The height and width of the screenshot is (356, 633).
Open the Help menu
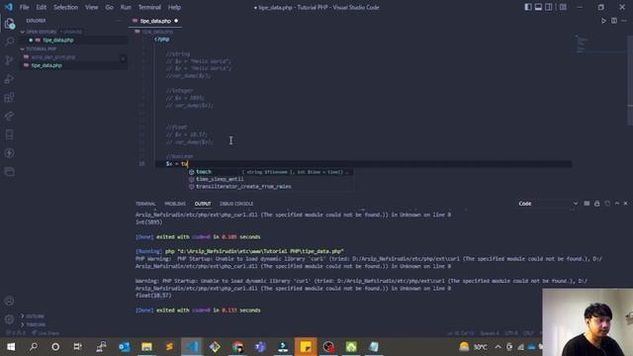tap(174, 7)
